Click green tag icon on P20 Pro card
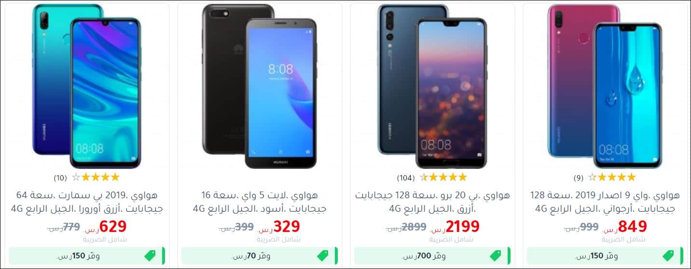 point(496,256)
